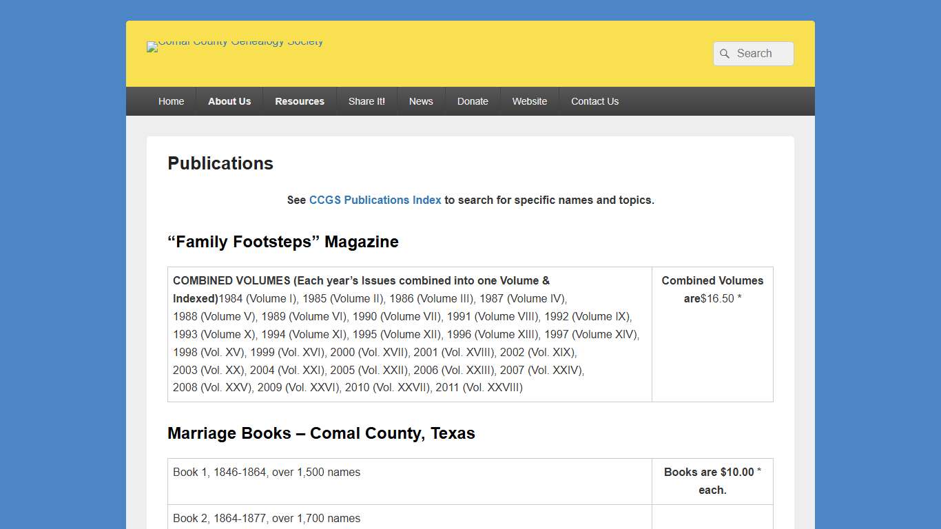Open the Website navigation item
941x529 pixels.
pyautogui.click(x=529, y=101)
